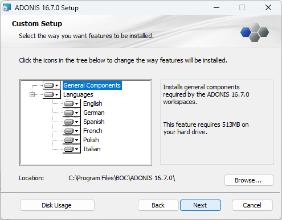This screenshot has height=220, width=282.
Task: Close the ADONIS Setup window
Action: [x=268, y=8]
